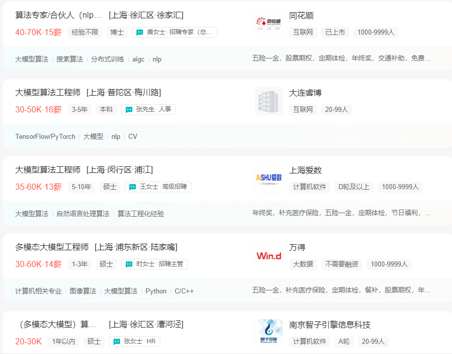Screen dimensions: 452x354
Task: Click the 1-3年 experience tag
Action: pyautogui.click(x=79, y=264)
